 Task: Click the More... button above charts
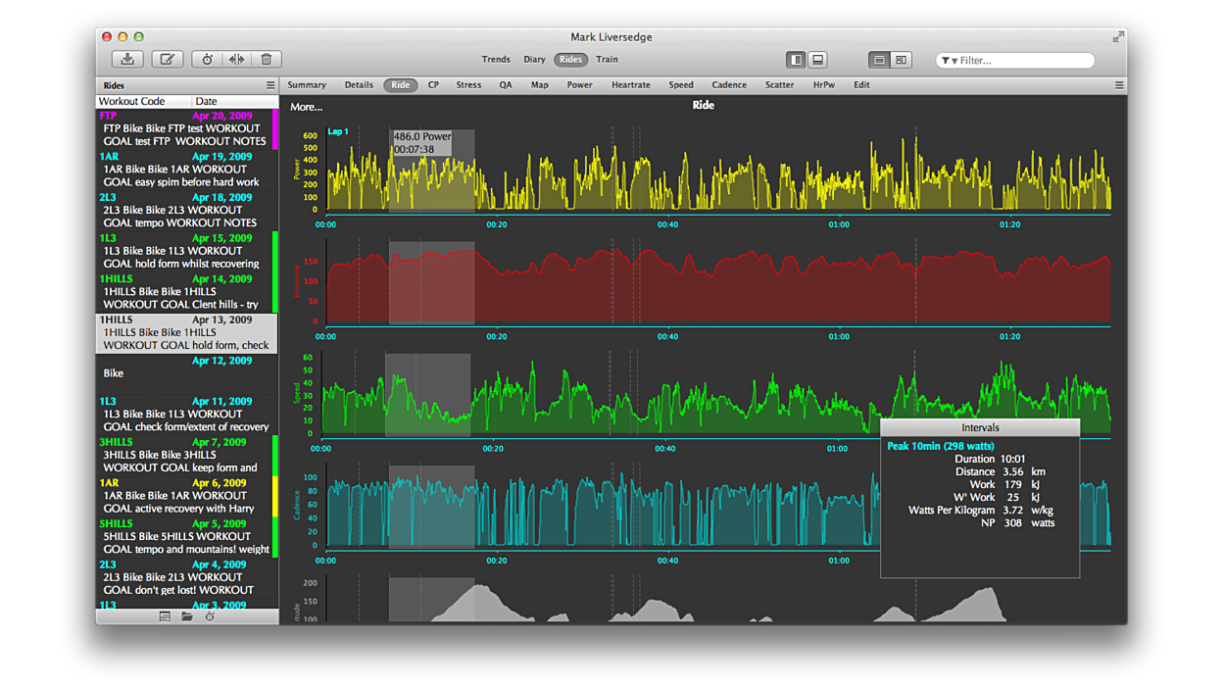306,107
